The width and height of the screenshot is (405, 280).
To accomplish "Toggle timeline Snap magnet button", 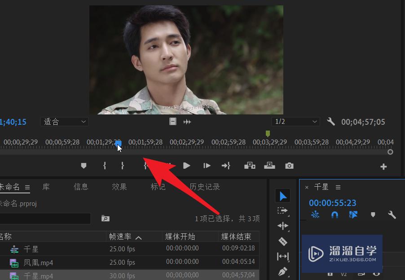I will [x=335, y=215].
